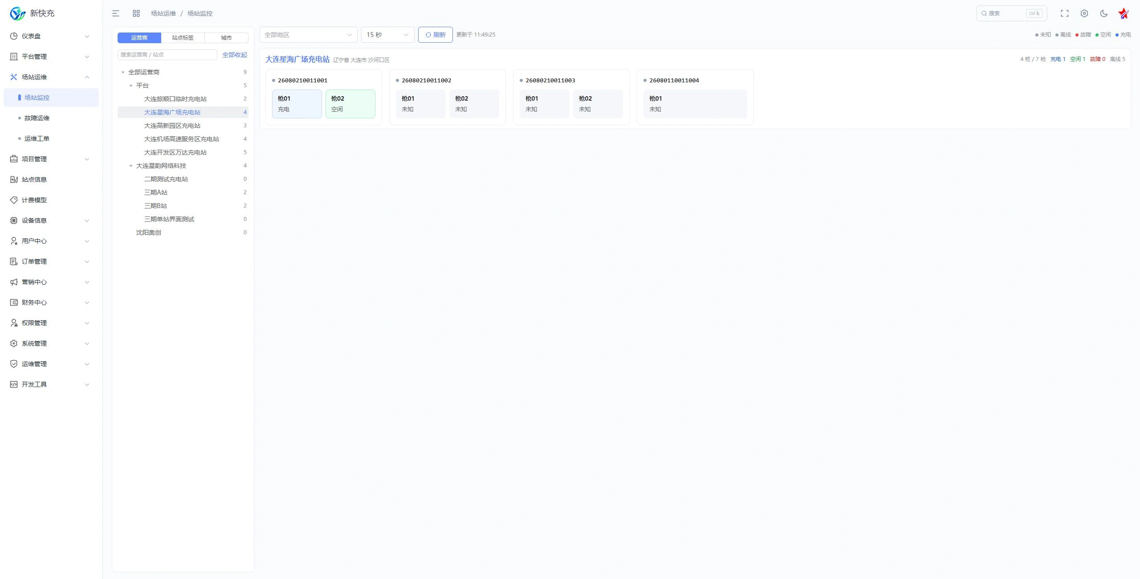Viewport: 1140px width, 579px height.
Task: Open the 15 秒 refresh interval dropdown
Action: pyautogui.click(x=387, y=35)
